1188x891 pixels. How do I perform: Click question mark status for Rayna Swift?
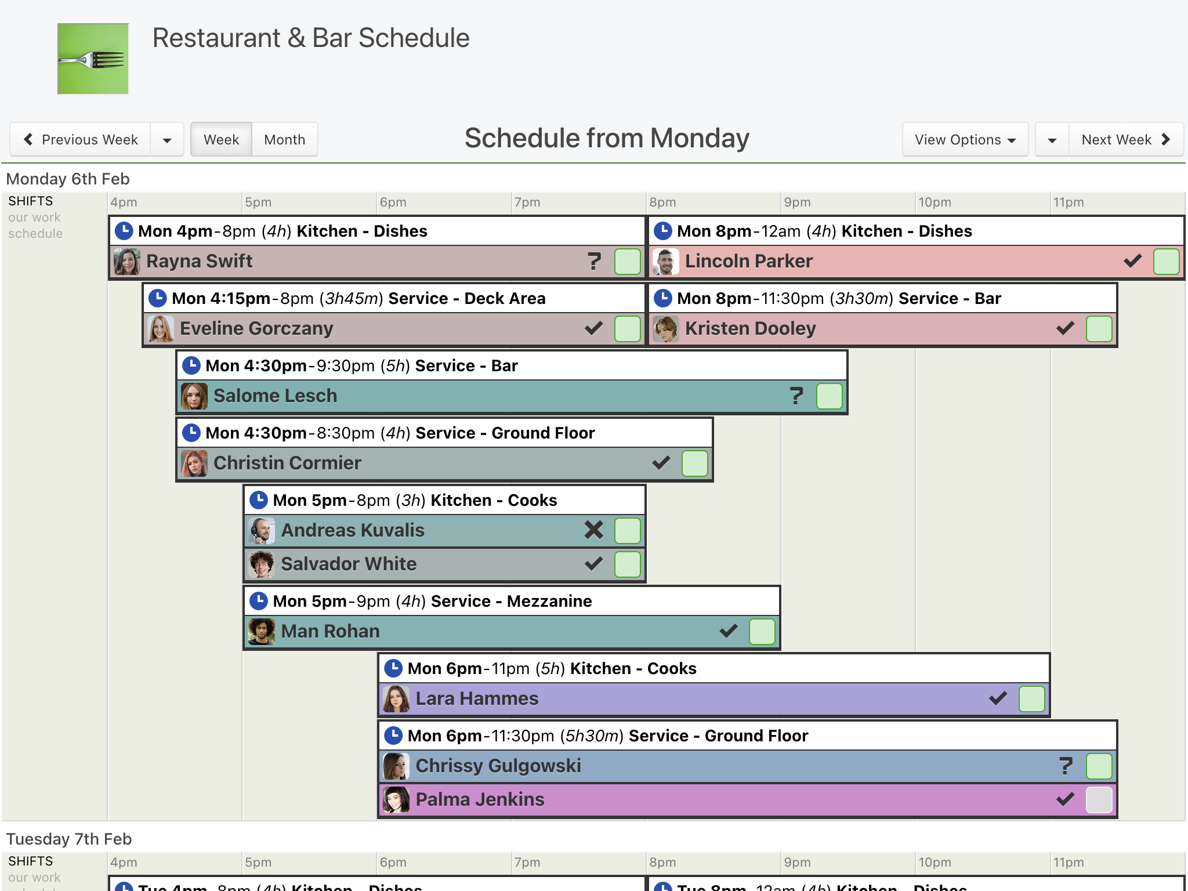click(x=594, y=261)
